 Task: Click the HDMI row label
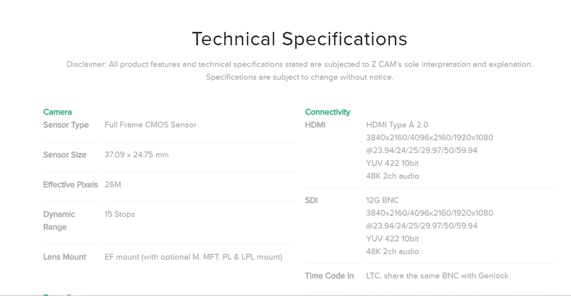(315, 125)
